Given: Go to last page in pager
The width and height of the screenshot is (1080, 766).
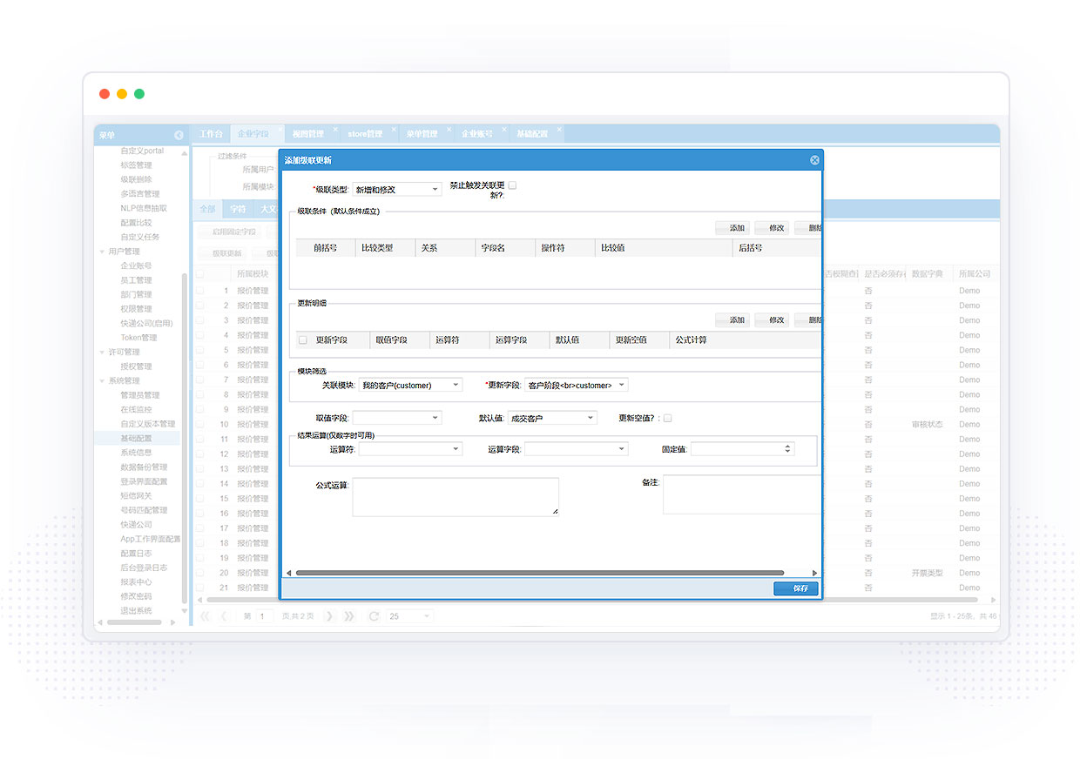Looking at the screenshot, I should [348, 615].
